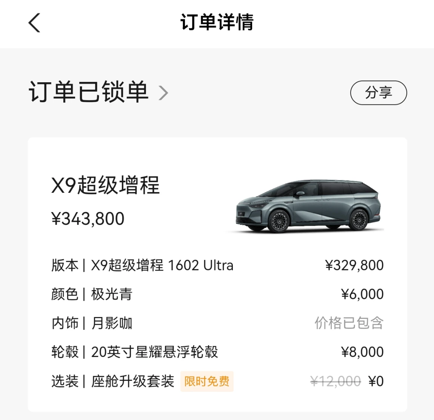Tap the color price ¥6,000
The image size is (434, 420).
tap(362, 294)
